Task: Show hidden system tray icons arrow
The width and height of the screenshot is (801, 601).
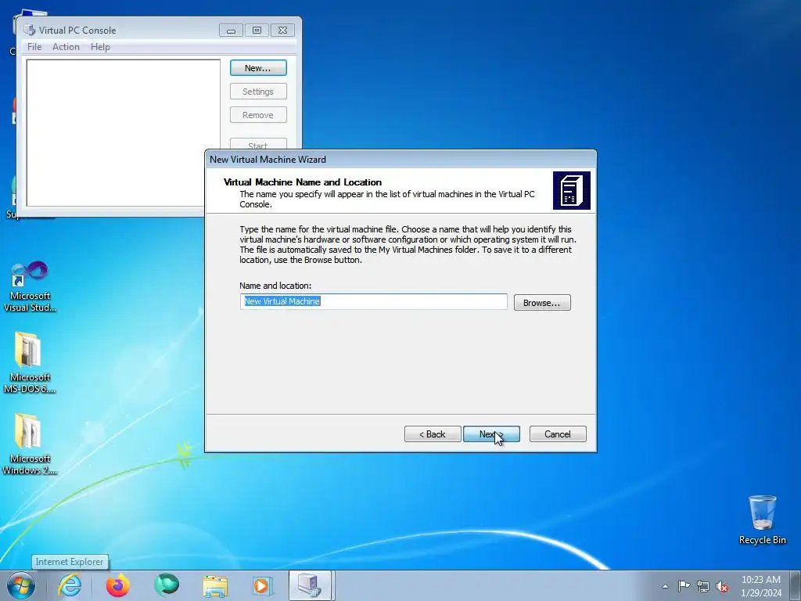Action: 665,586
